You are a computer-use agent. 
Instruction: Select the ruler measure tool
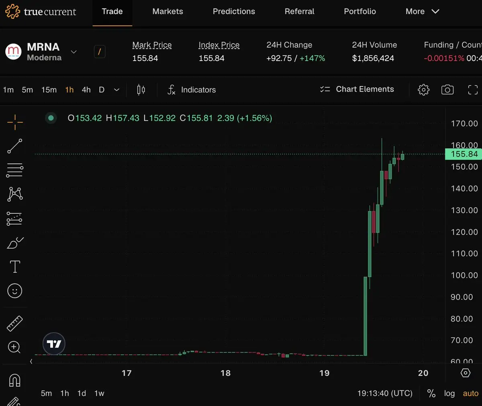[15, 324]
